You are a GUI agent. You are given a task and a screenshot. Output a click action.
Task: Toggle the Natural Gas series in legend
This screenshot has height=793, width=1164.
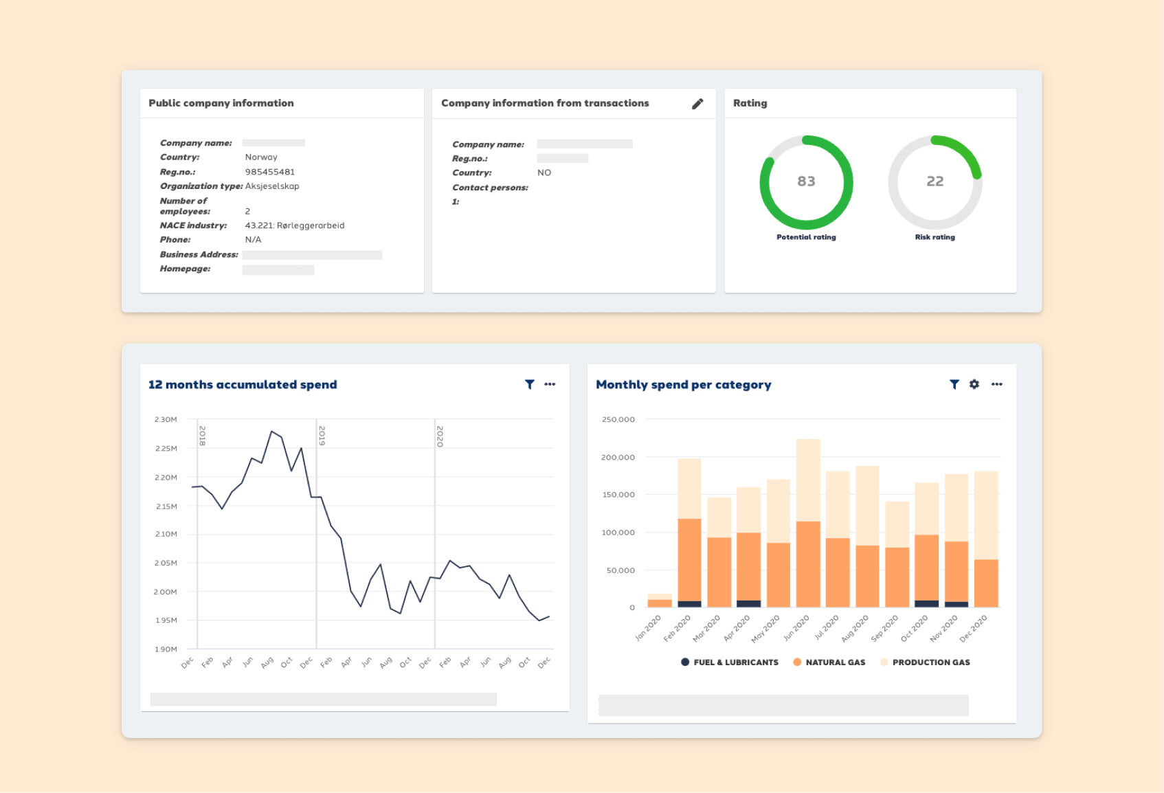[828, 662]
